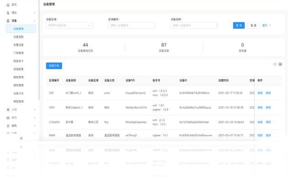Click the home icon in the sidebar

point(8,5)
